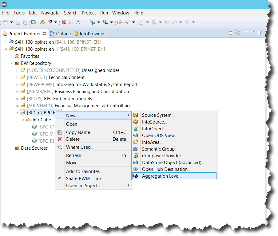Click the New wizard icon in toolbar
This screenshot has height=236, width=278.
click(6, 22)
